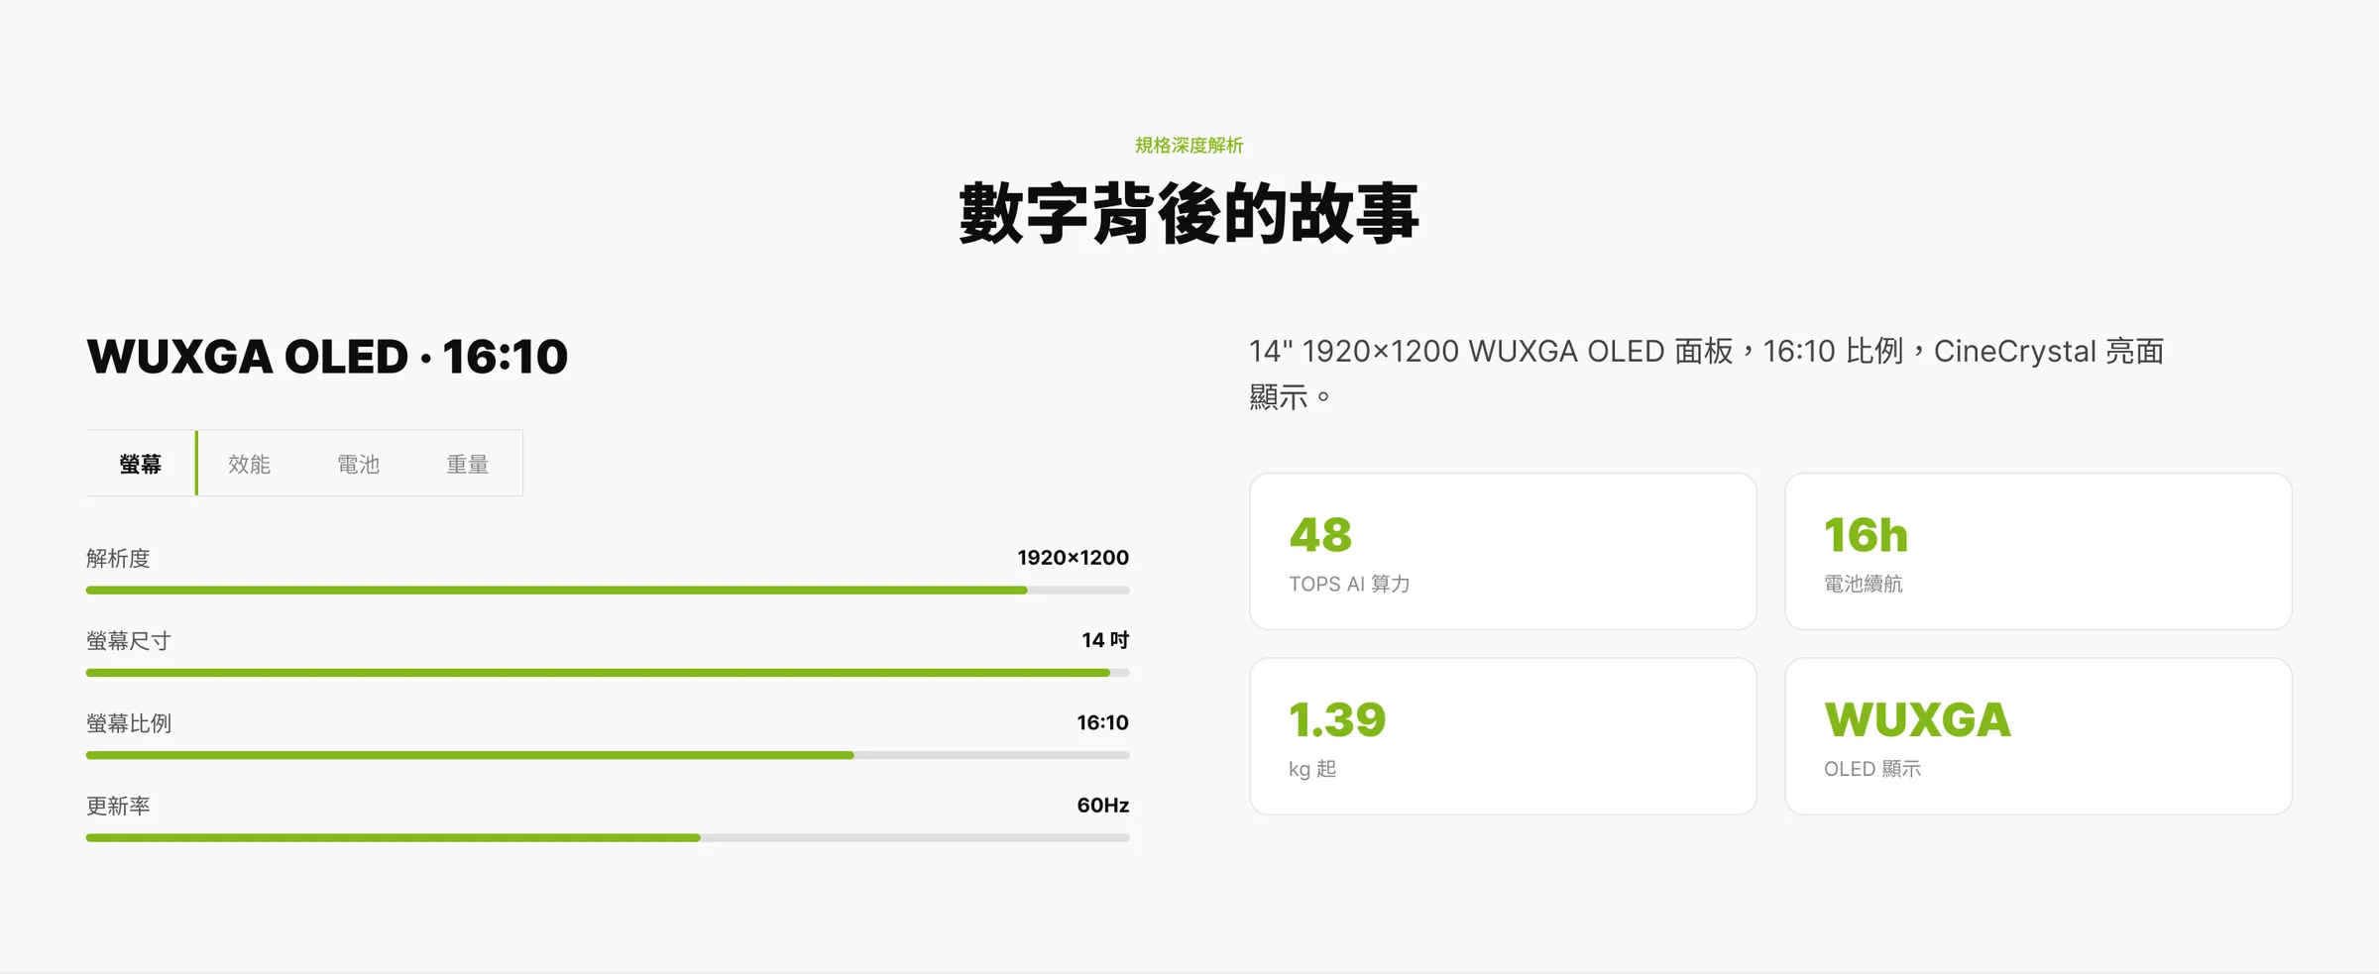2379x974 pixels.
Task: Open the 電池 tab
Action: [x=359, y=464]
